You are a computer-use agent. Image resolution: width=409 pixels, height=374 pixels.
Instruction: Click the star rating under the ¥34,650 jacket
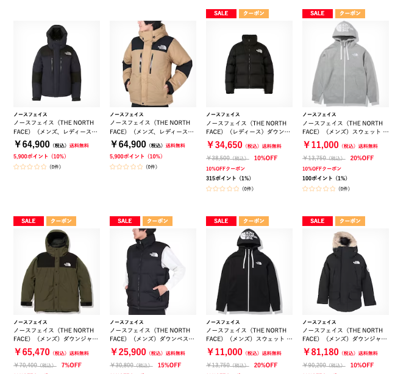point(222,189)
